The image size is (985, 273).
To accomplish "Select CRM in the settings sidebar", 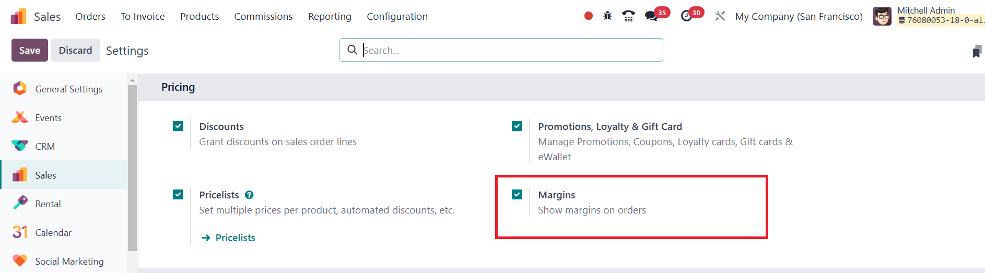I will coord(45,147).
